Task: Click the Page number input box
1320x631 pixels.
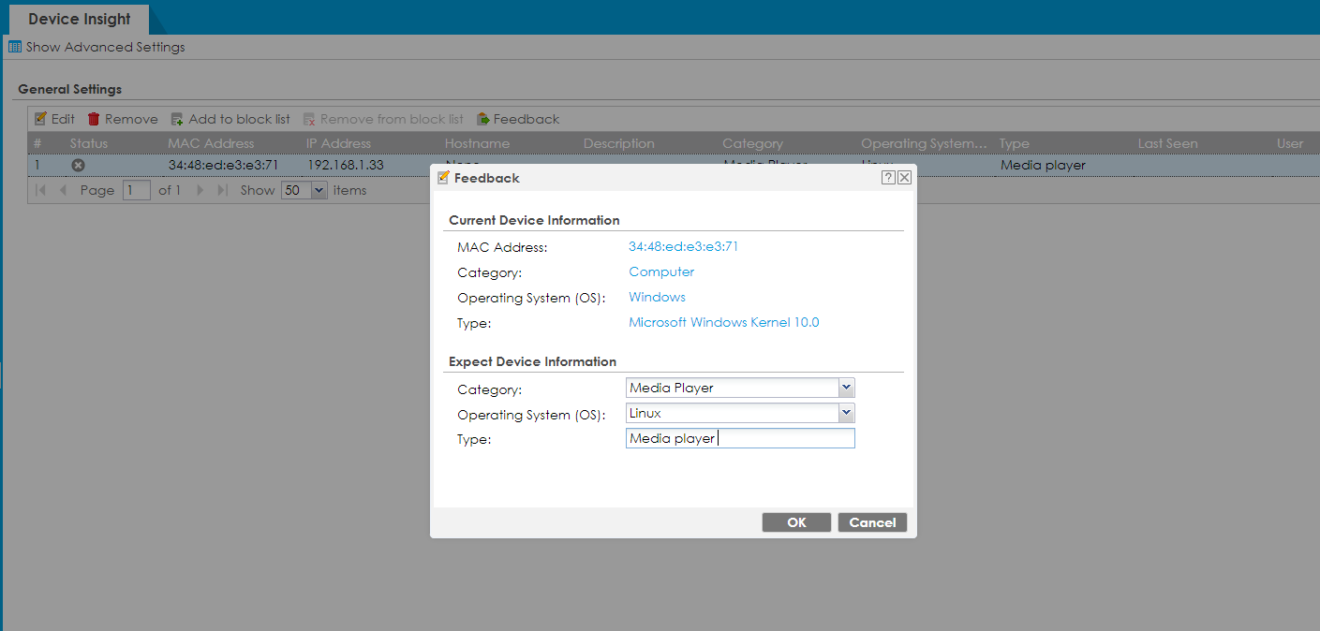Action: [x=136, y=190]
